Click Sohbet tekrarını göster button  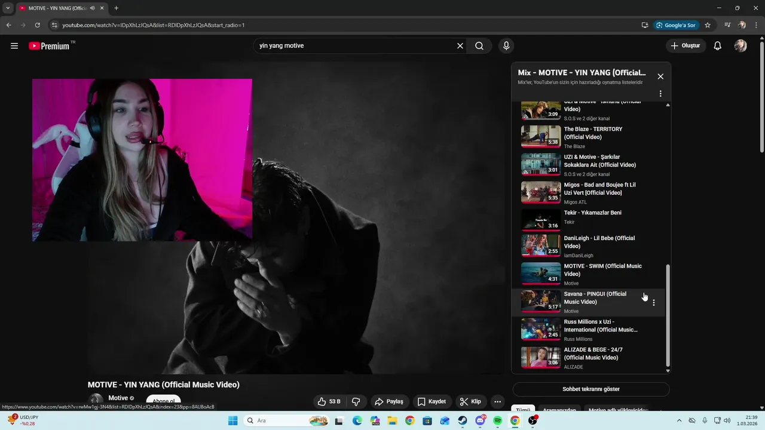coord(590,389)
